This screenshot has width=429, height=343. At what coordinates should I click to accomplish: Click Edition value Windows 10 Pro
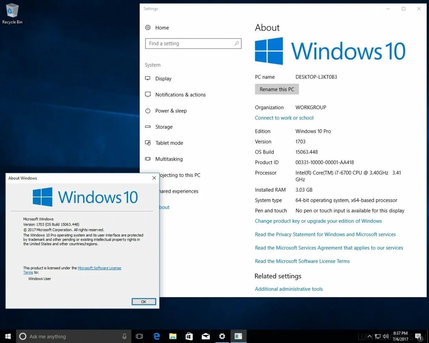pyautogui.click(x=313, y=131)
